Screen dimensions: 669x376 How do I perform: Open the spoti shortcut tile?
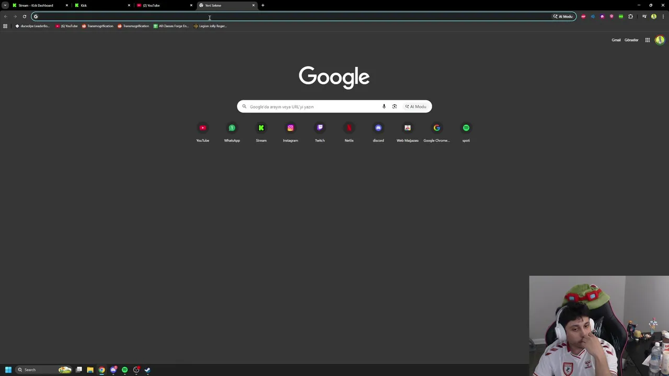pyautogui.click(x=466, y=133)
